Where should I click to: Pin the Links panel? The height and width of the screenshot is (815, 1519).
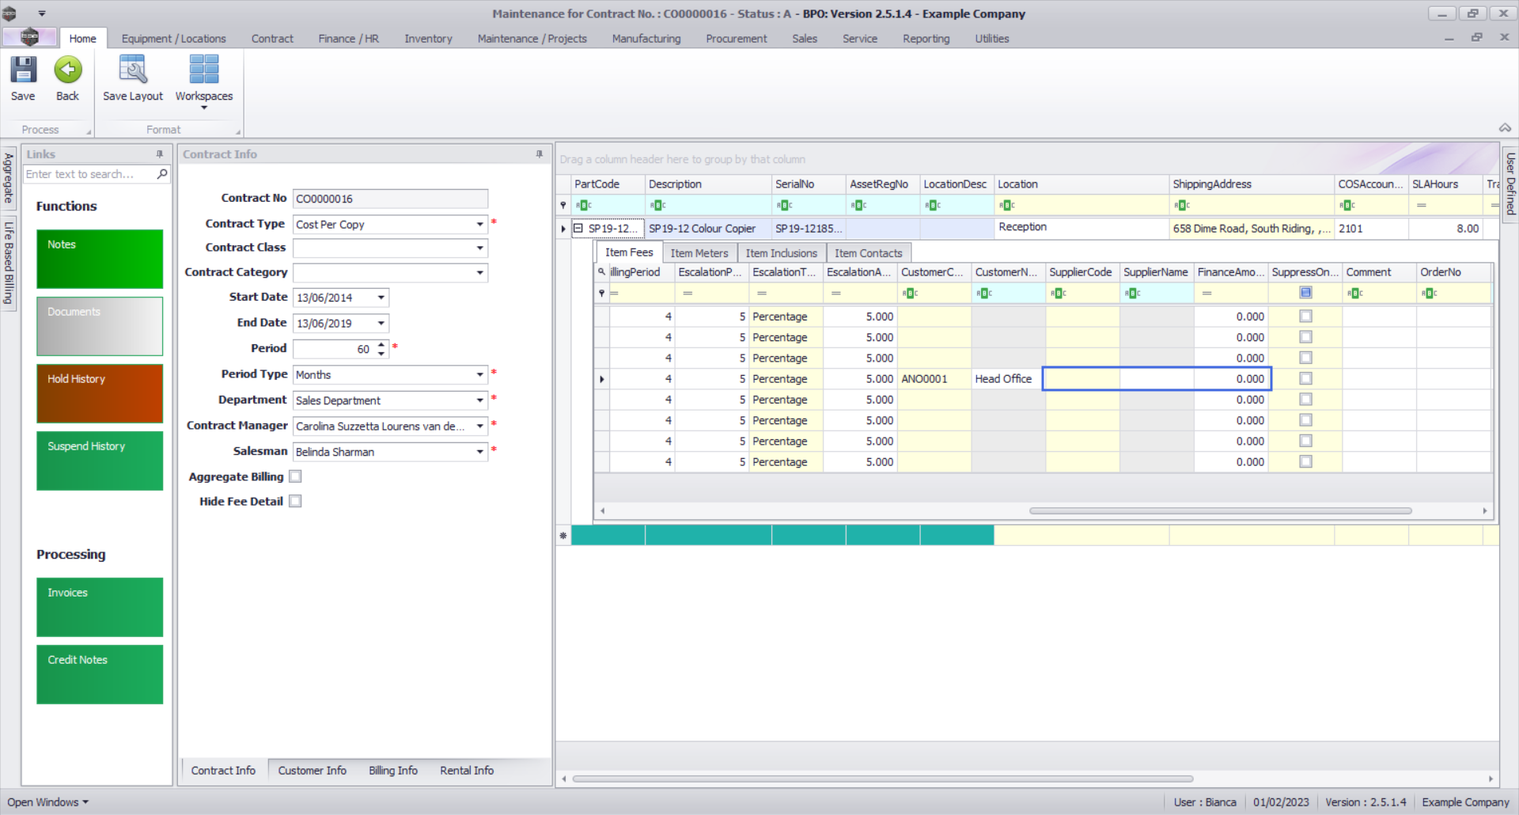[160, 154]
